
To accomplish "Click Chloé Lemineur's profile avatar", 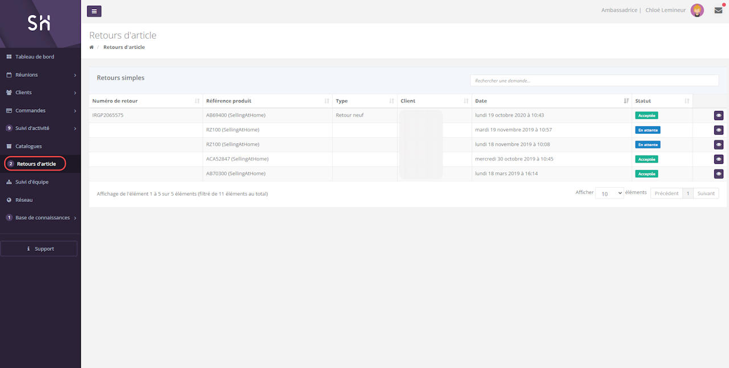I will 697,10.
